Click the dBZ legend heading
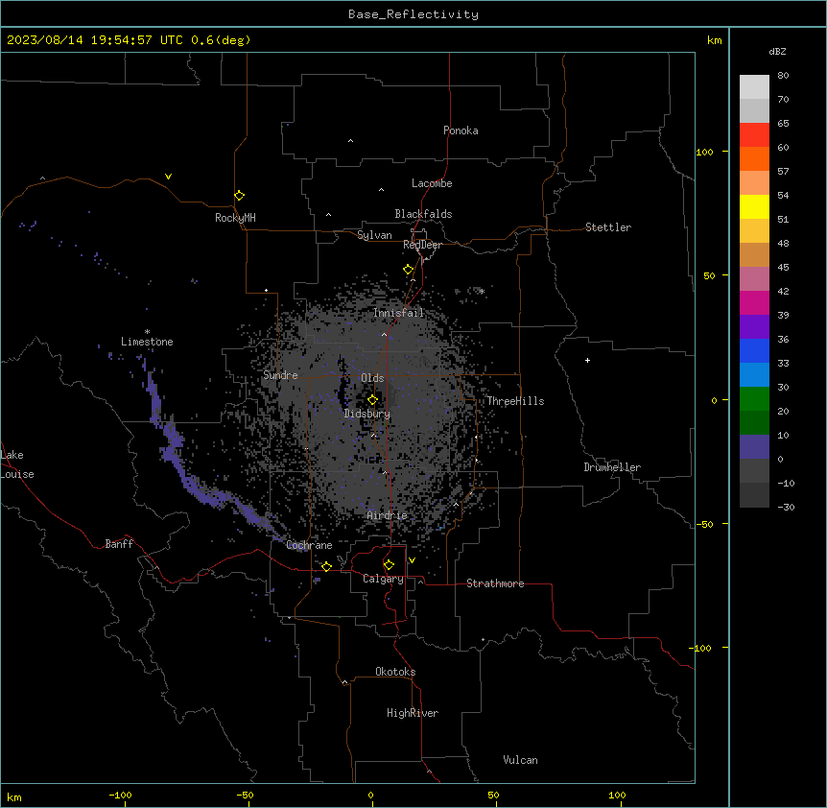This screenshot has width=827, height=808. point(777,51)
